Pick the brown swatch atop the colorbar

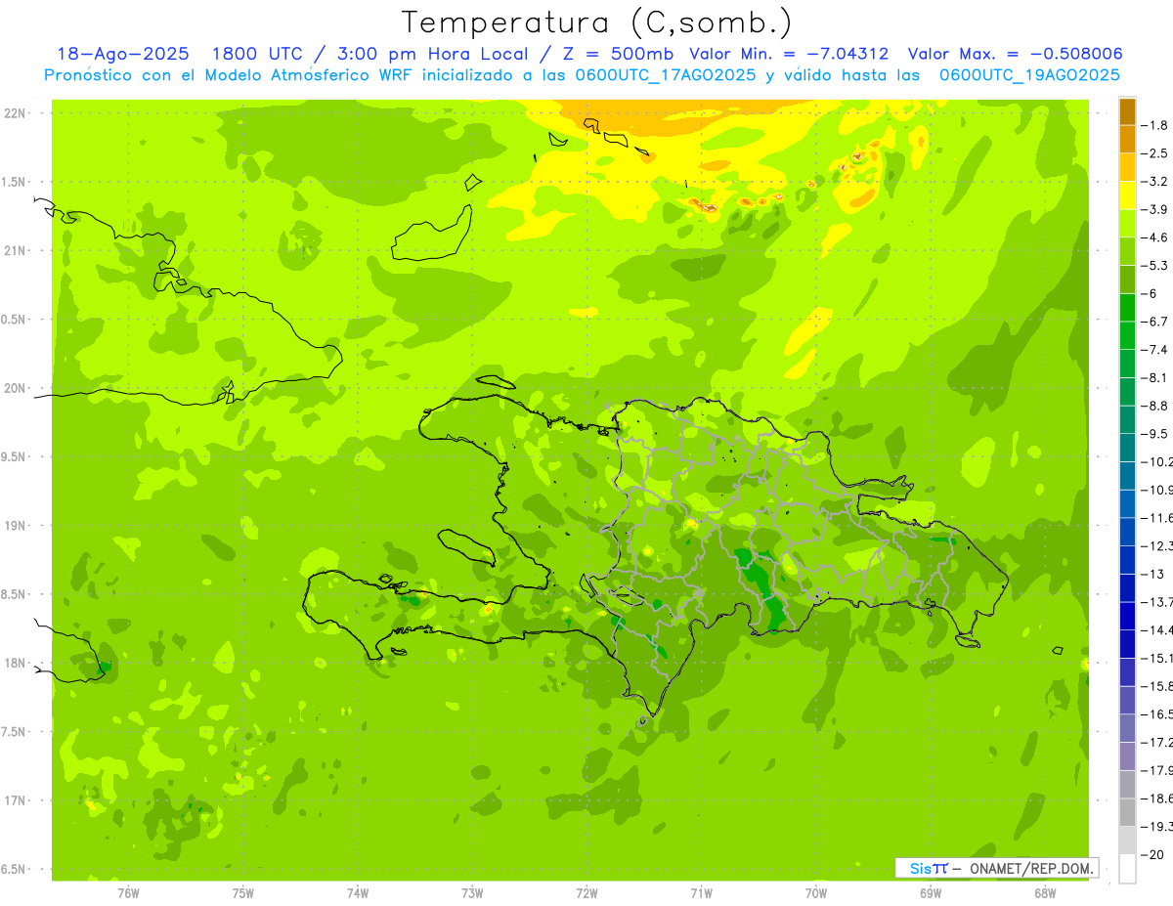[1127, 111]
